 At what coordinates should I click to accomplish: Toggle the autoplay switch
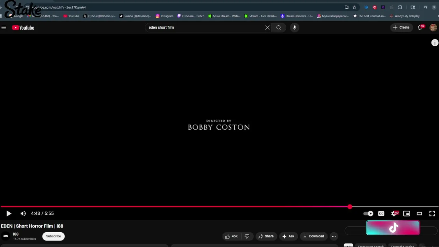coord(368,213)
